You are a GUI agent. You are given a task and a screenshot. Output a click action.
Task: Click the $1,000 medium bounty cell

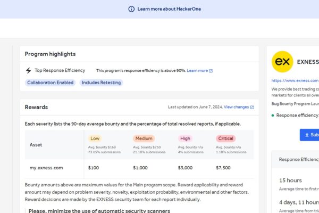[140, 168]
